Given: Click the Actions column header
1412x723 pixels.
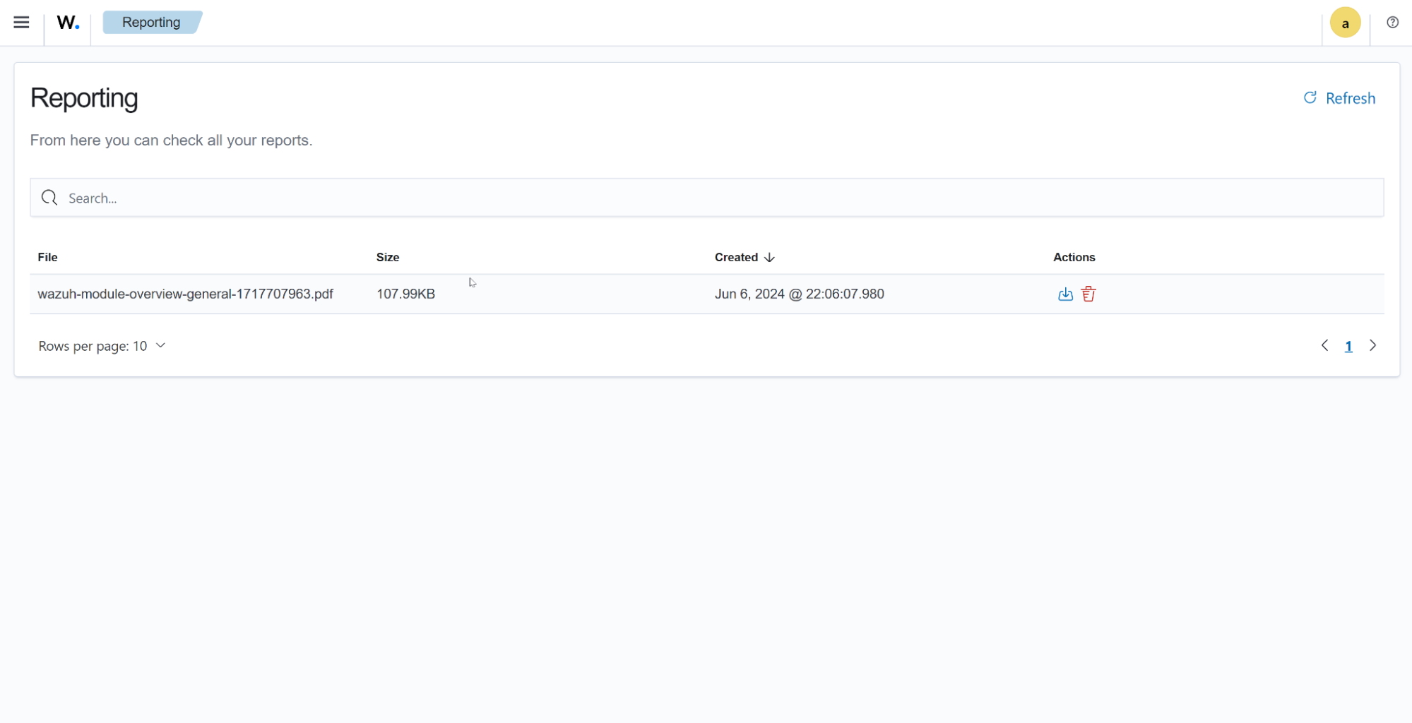Looking at the screenshot, I should point(1074,257).
